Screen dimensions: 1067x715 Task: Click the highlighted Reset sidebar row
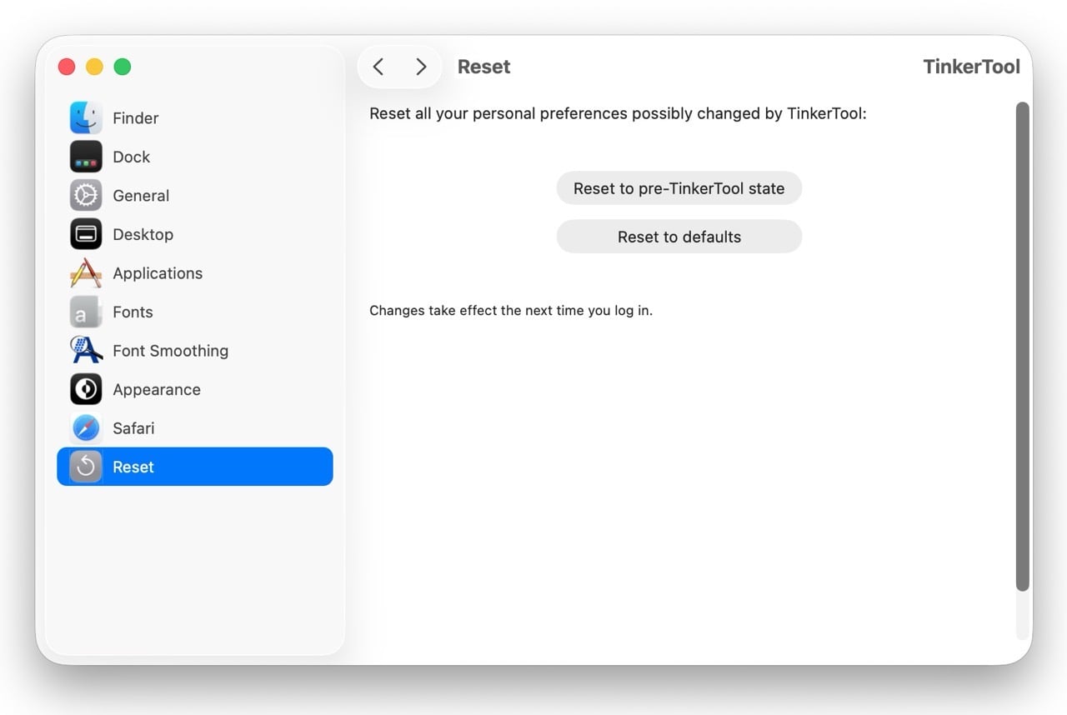point(194,467)
